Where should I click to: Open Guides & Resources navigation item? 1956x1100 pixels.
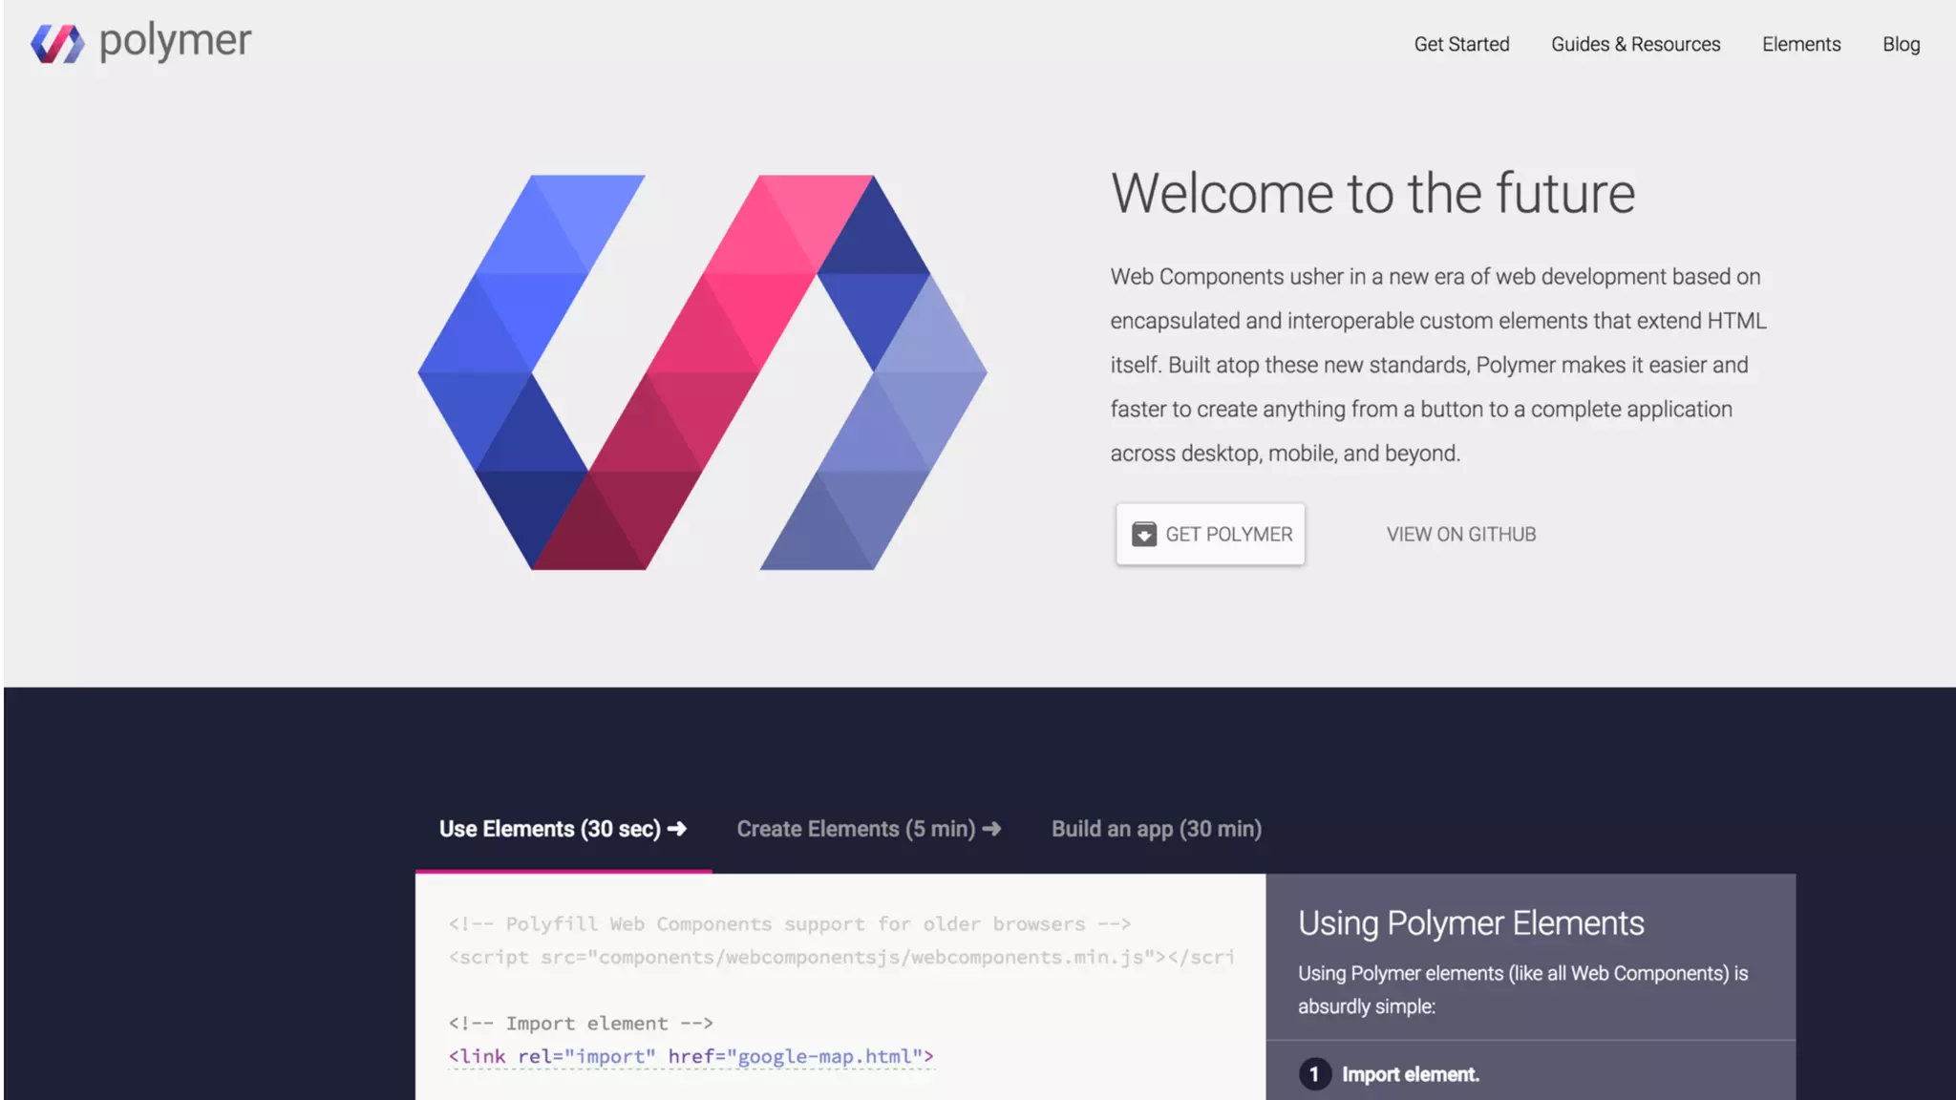[x=1635, y=45]
